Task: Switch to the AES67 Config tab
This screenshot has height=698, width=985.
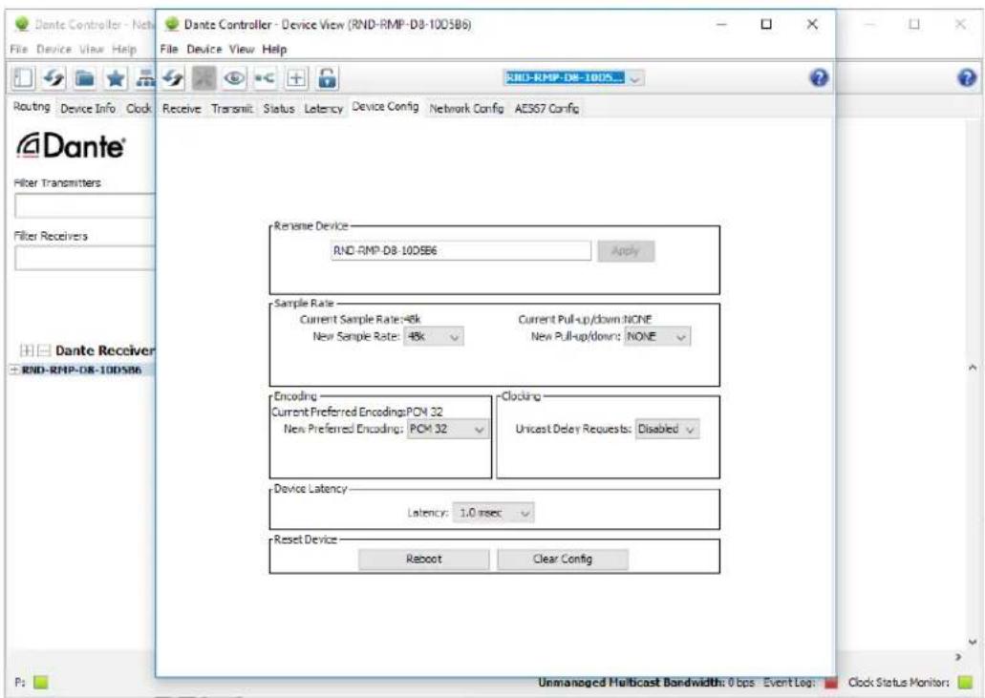Action: click(546, 109)
